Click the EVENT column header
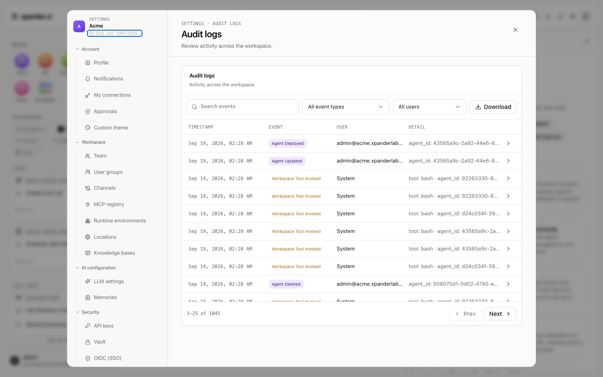This screenshot has width=603, height=377. coord(276,127)
